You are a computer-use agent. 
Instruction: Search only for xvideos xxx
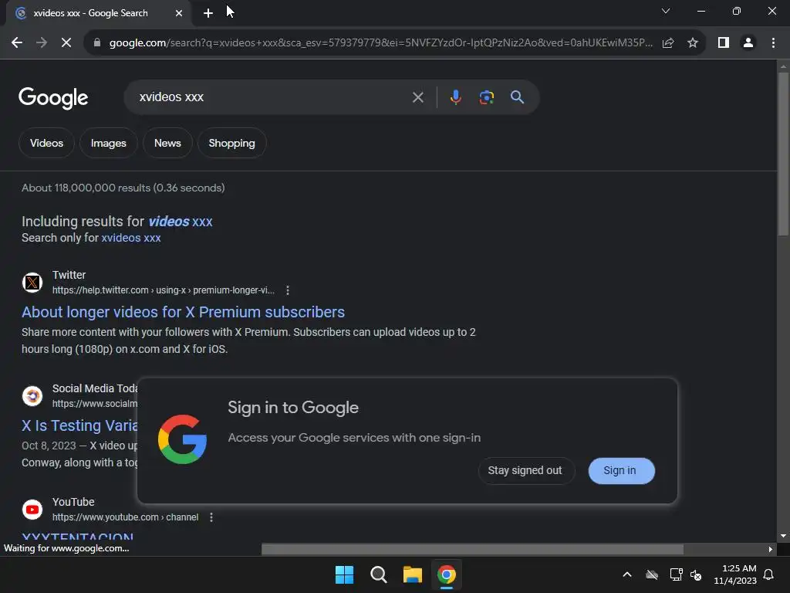[x=131, y=238]
